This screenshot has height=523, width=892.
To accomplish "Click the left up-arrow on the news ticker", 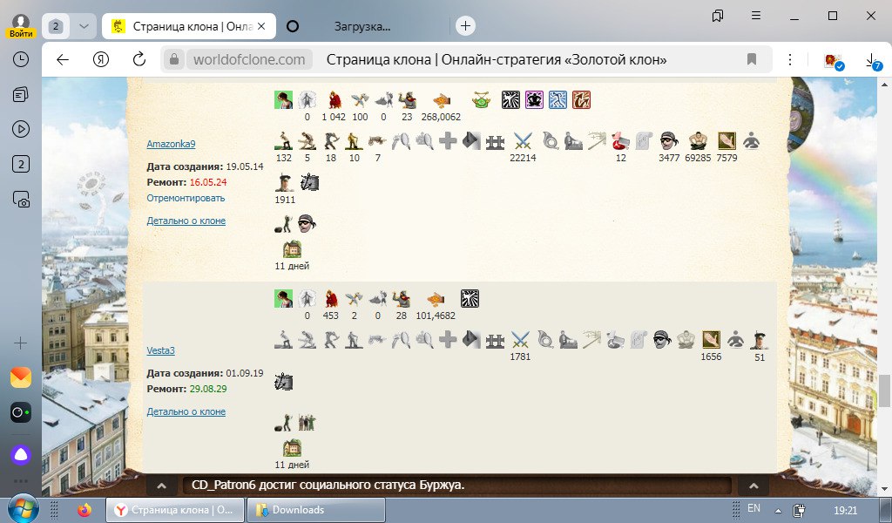I will 162,486.
